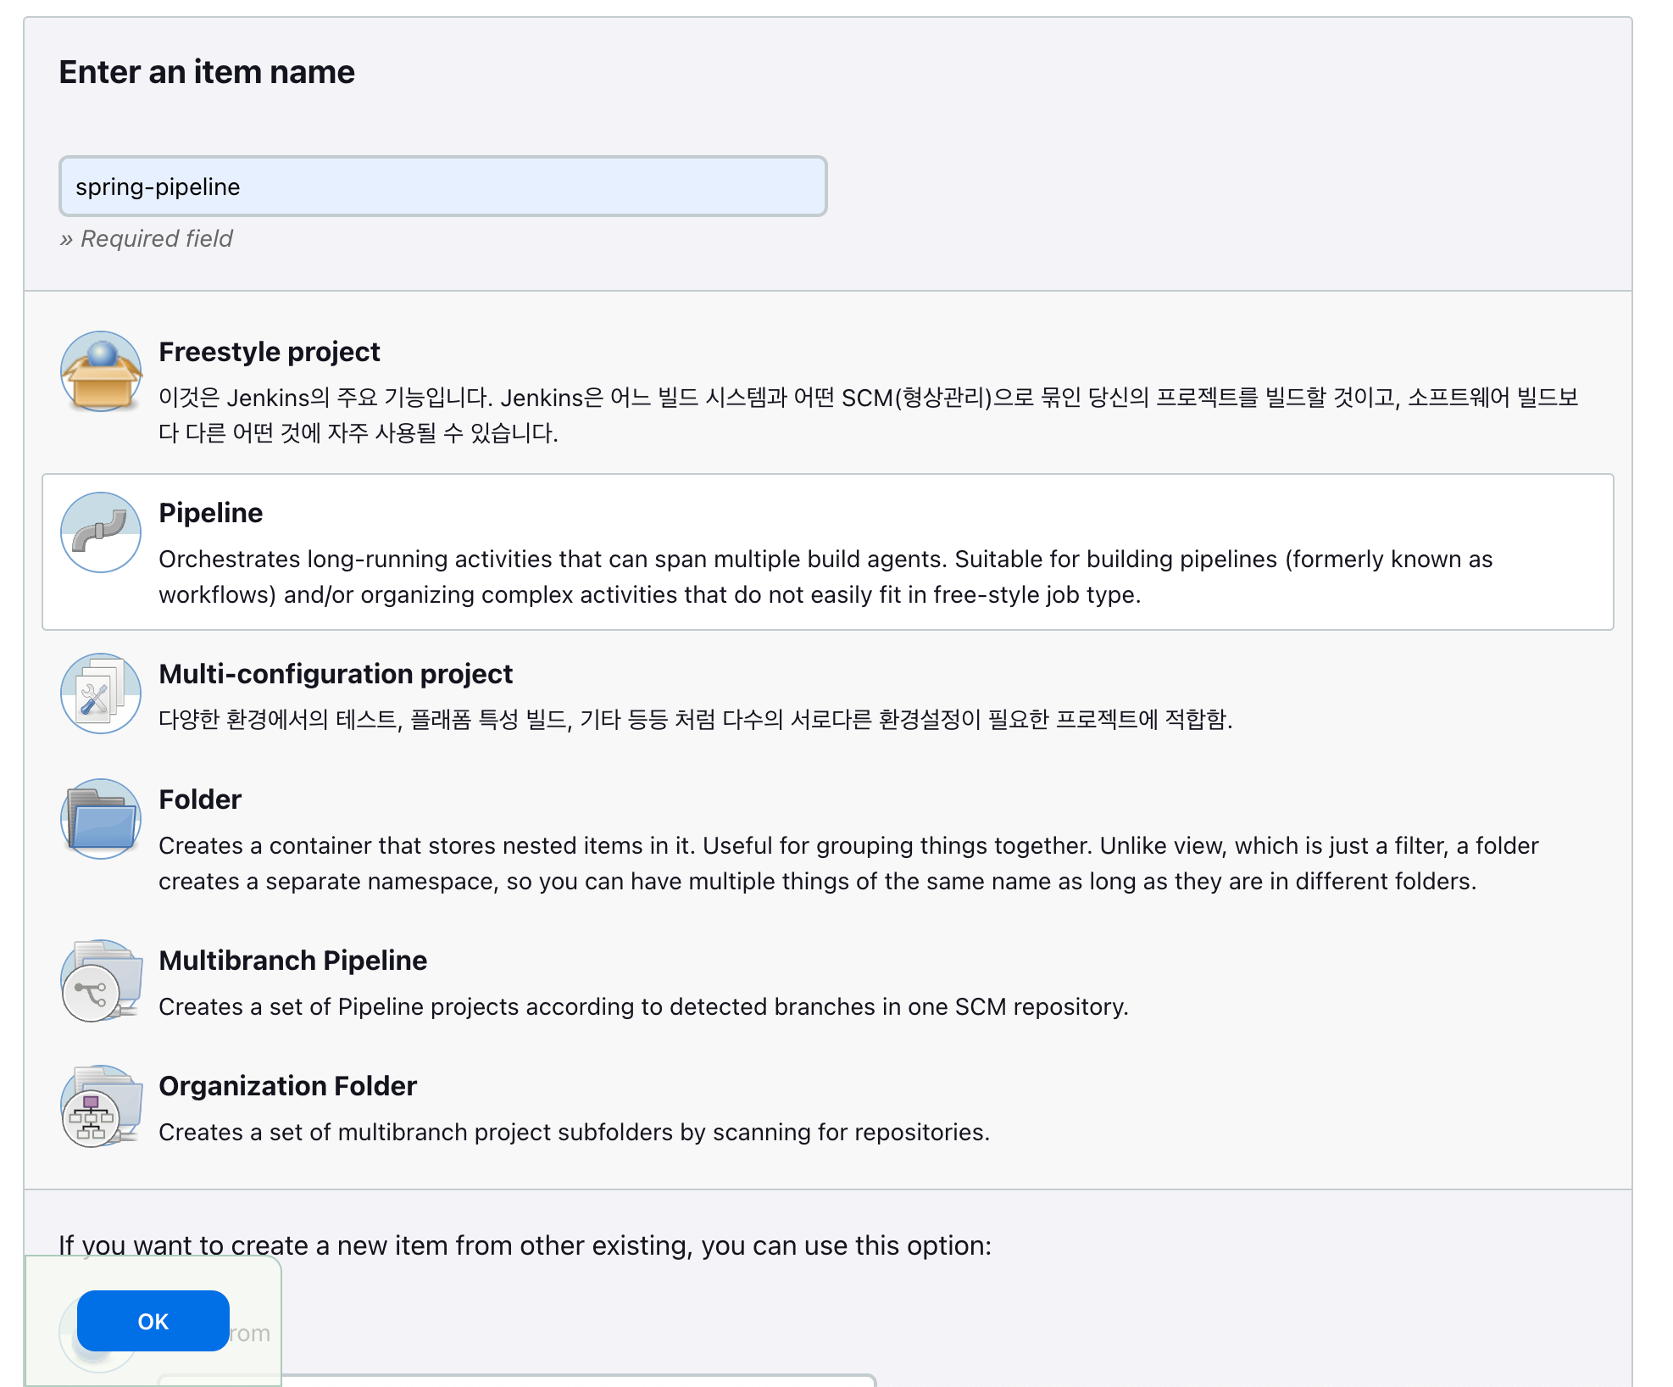The image size is (1673, 1387).
Task: Click Multibranch Pipeline SCM repository description
Action: (x=642, y=1006)
